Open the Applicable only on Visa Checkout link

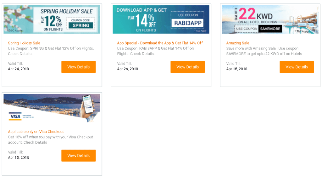tap(36, 132)
